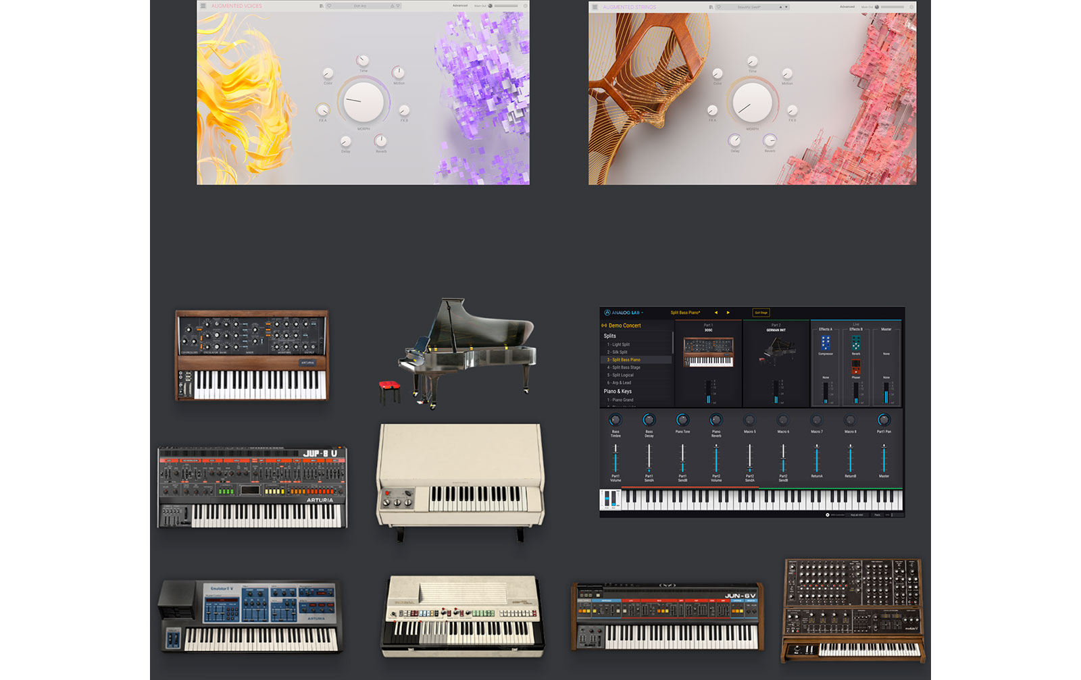Click the Augmented Voices FX B knob

tap(404, 110)
